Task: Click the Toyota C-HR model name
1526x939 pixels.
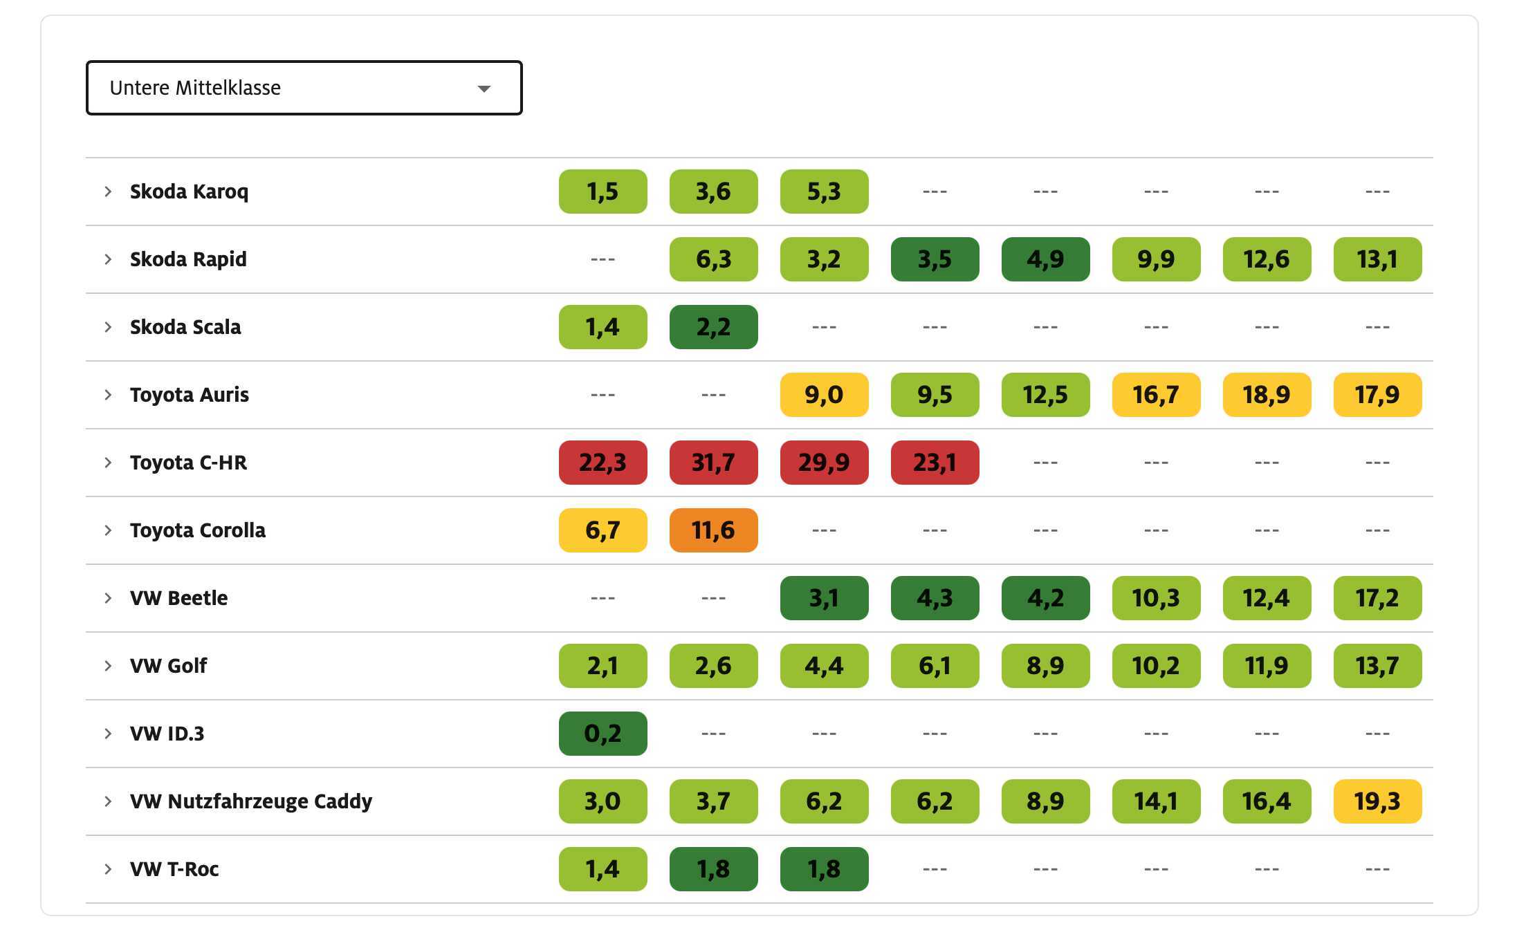Action: pyautogui.click(x=188, y=463)
